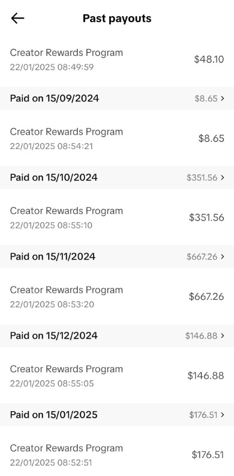This screenshot has height=476, width=234.
Task: Open the $8.65 payout chevron arrow
Action: coord(223,99)
